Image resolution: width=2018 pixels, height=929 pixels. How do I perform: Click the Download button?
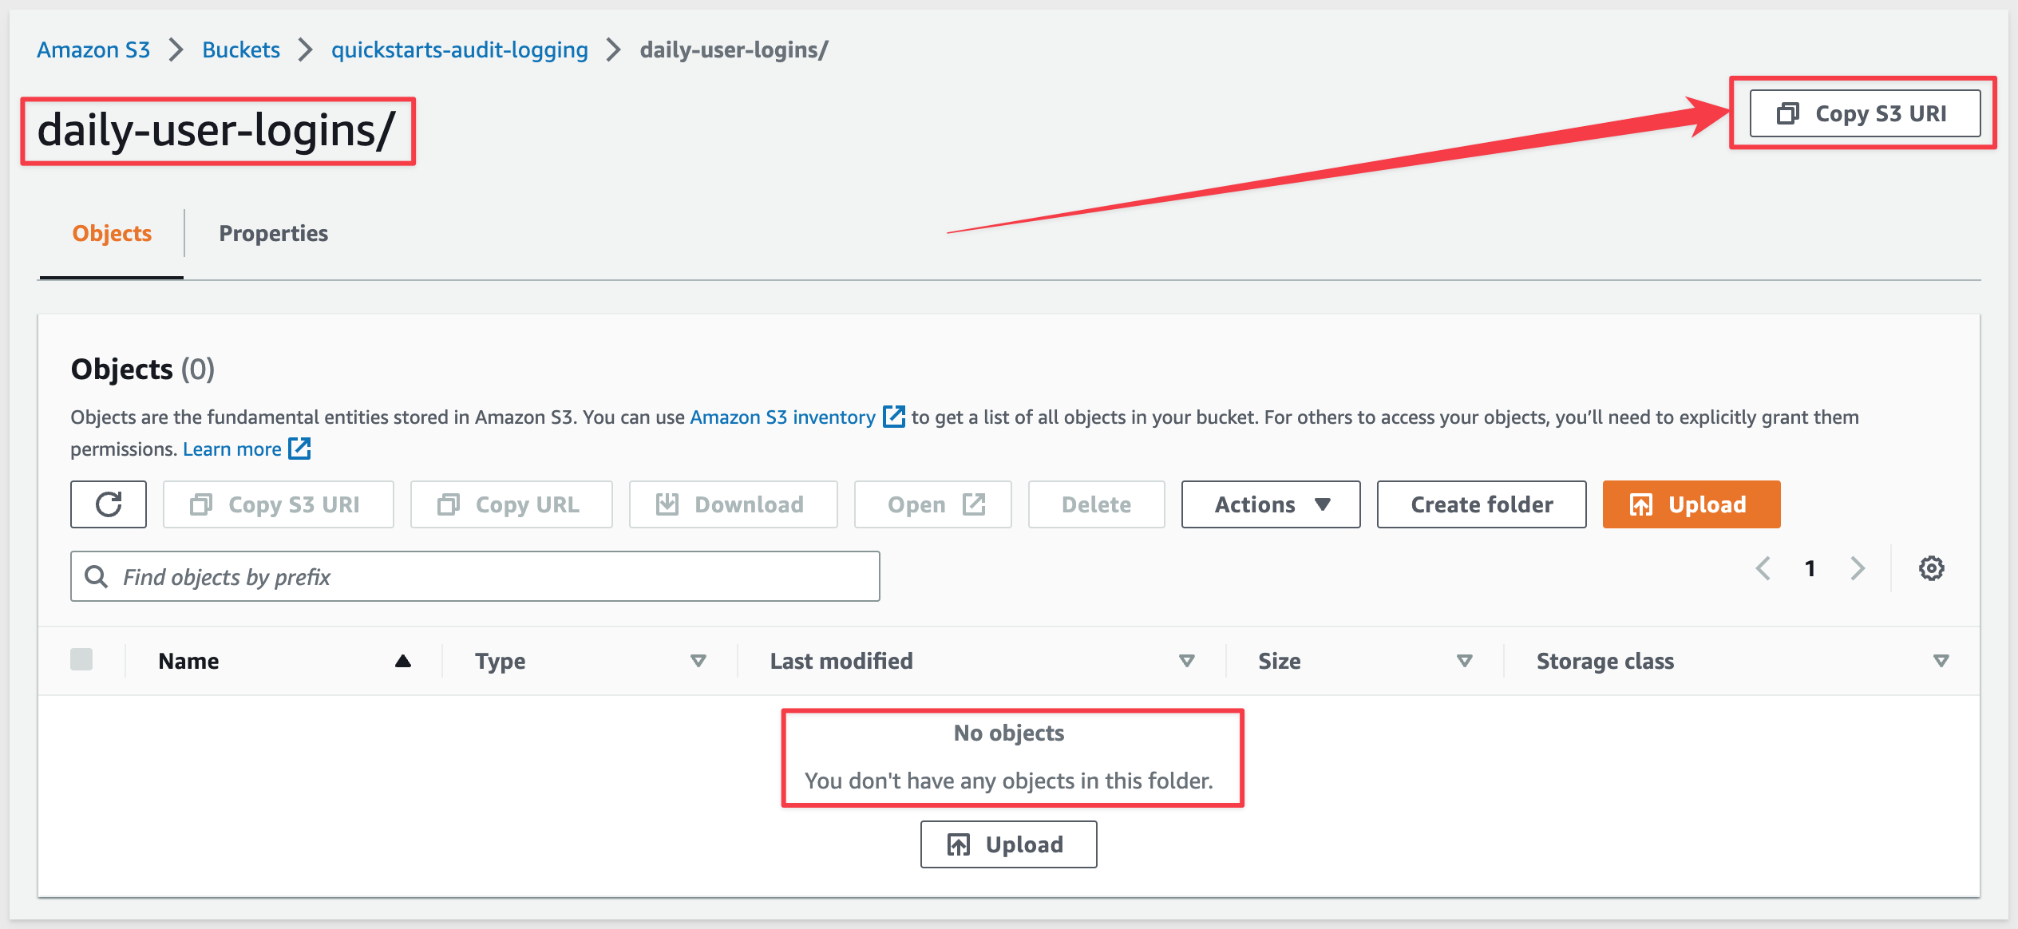tap(734, 504)
